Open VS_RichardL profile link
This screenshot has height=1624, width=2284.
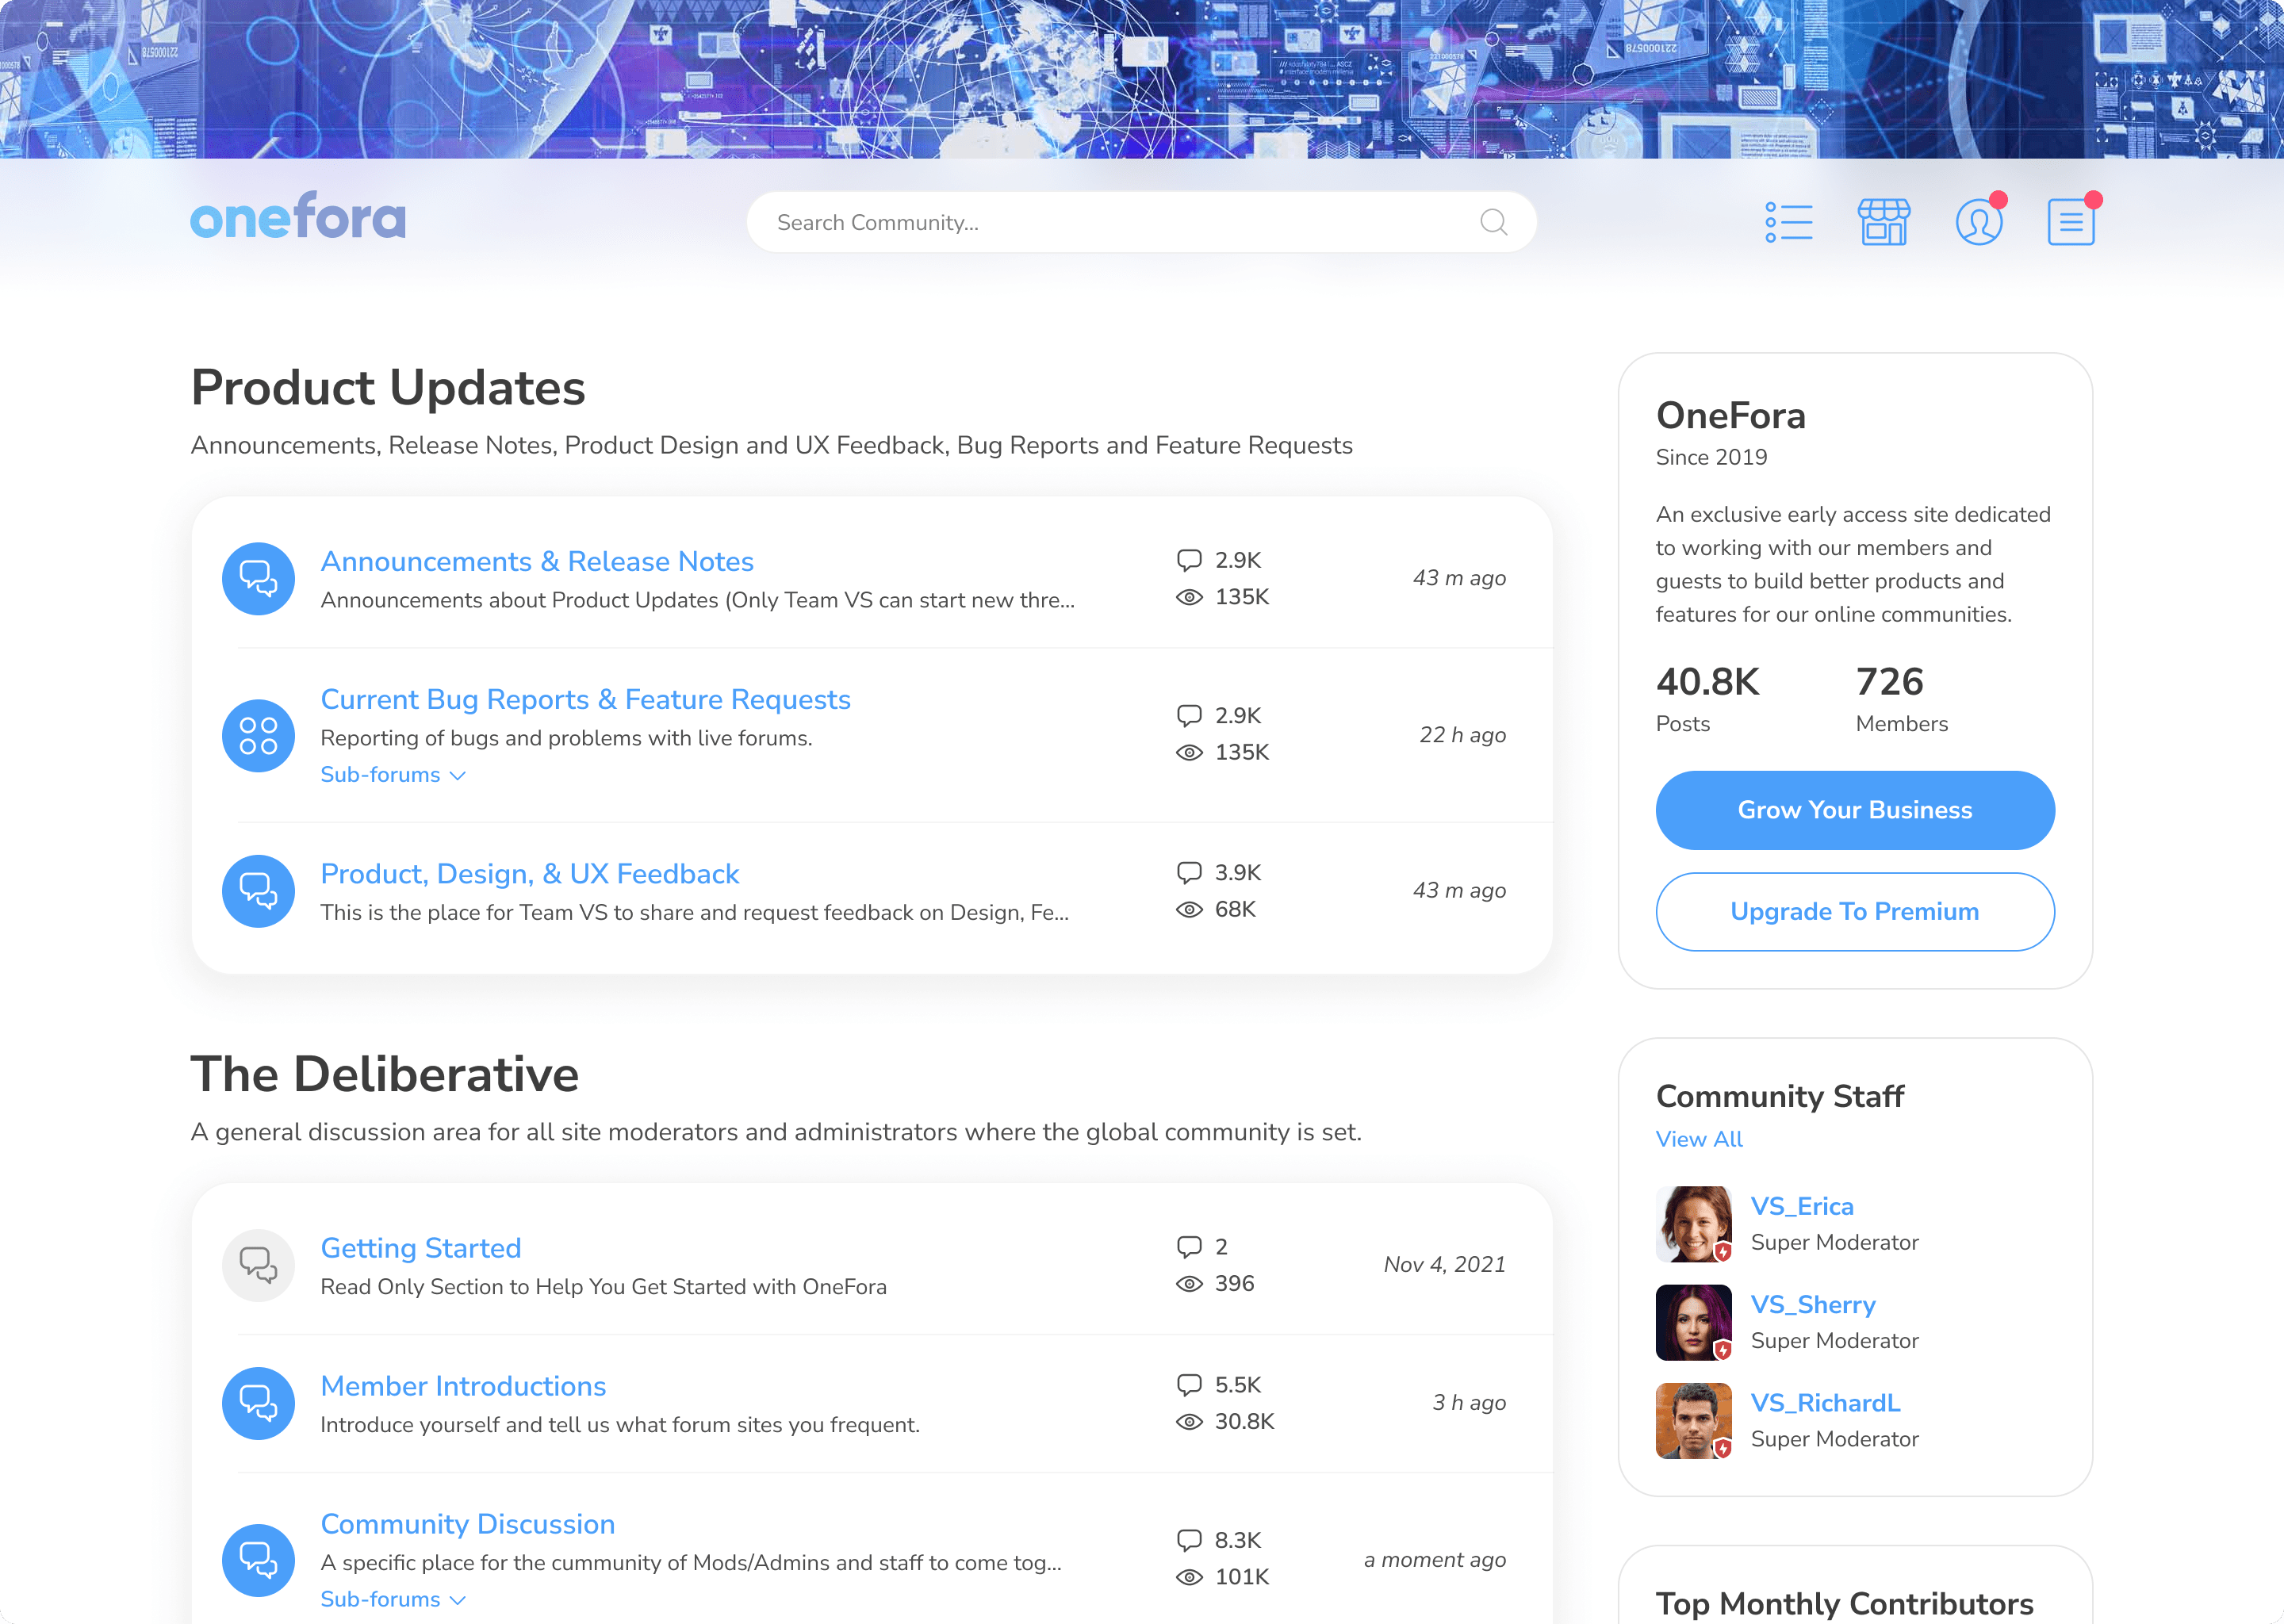[1825, 1403]
